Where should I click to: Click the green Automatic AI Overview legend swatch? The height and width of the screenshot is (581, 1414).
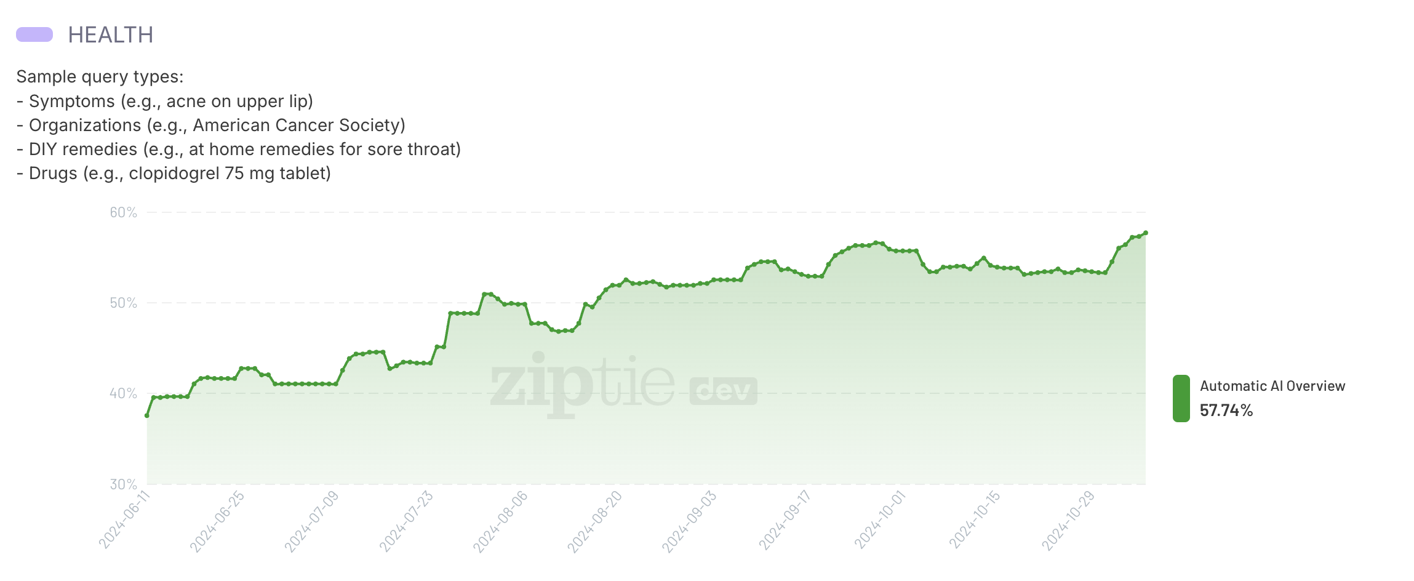click(1181, 398)
